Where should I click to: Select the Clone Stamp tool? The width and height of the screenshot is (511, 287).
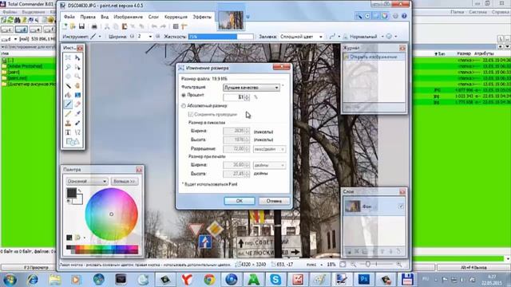coord(68,123)
